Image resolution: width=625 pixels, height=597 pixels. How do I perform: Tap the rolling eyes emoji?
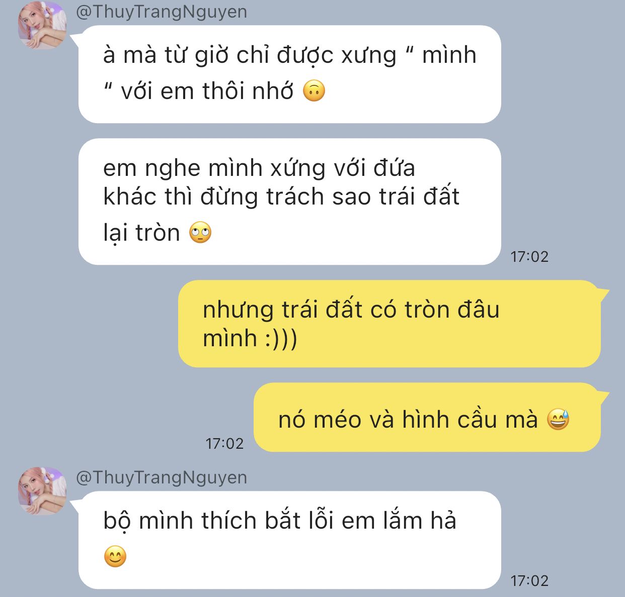pyautogui.click(x=200, y=233)
